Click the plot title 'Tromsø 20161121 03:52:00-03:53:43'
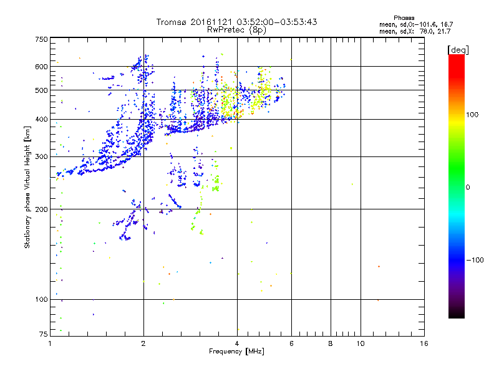 [x=236, y=22]
